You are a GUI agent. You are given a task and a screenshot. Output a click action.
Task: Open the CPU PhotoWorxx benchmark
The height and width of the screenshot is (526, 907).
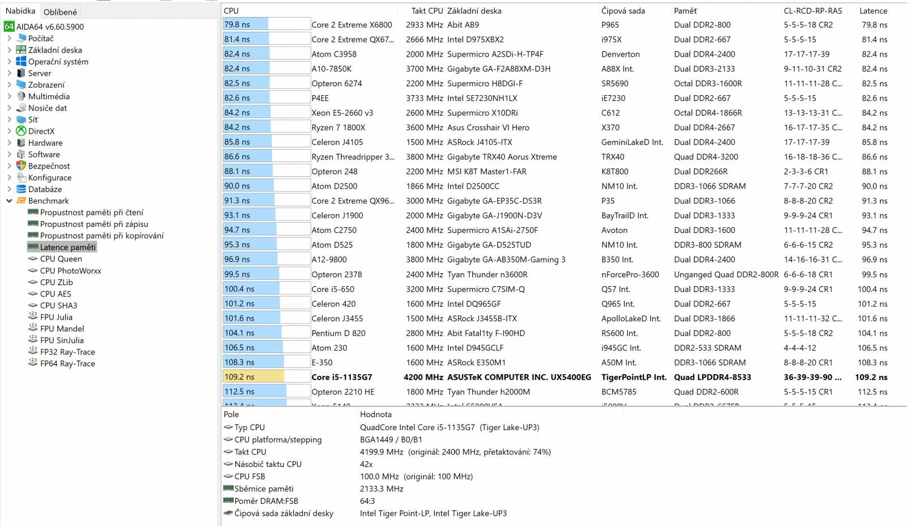click(x=71, y=271)
